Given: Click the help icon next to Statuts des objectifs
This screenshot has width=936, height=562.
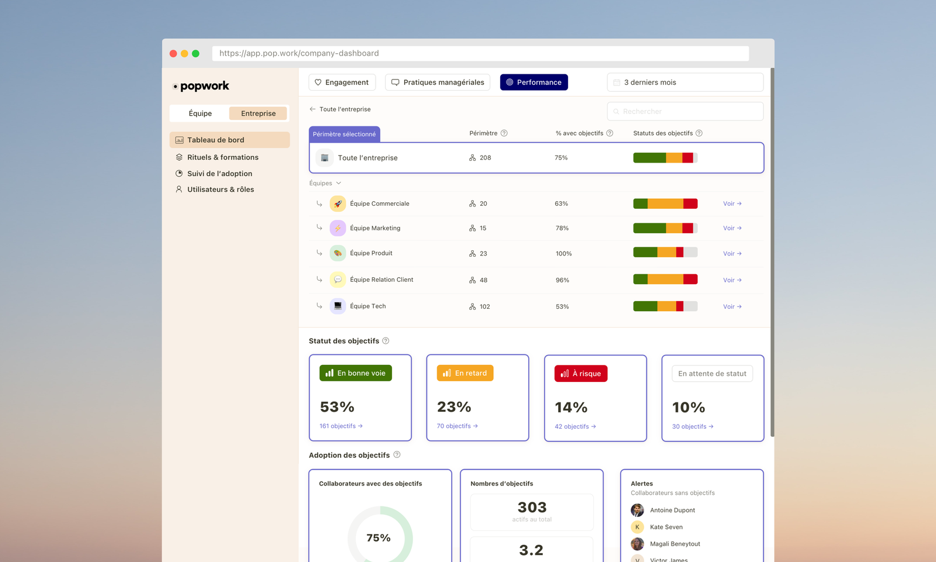Looking at the screenshot, I should pos(700,133).
